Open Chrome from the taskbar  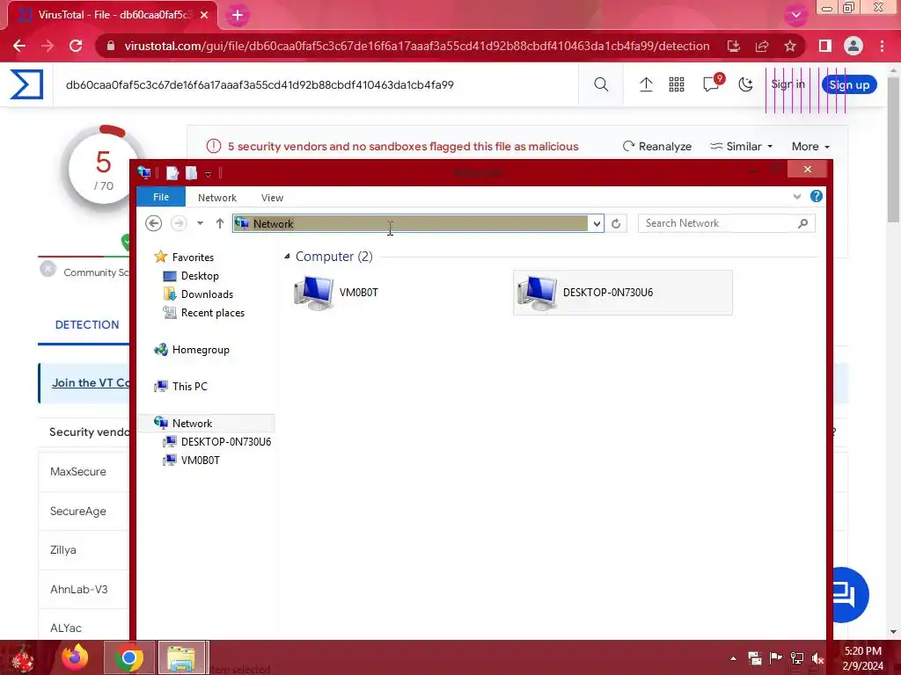point(128,657)
